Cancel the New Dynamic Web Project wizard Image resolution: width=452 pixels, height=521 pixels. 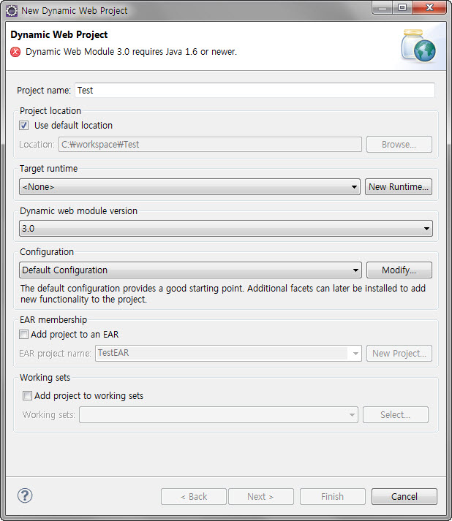tap(404, 496)
